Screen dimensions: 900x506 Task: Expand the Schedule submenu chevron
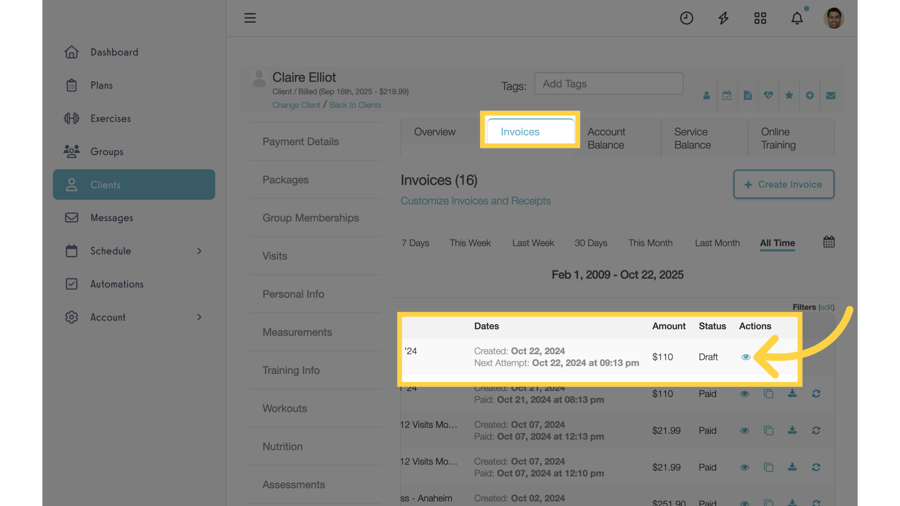point(199,251)
